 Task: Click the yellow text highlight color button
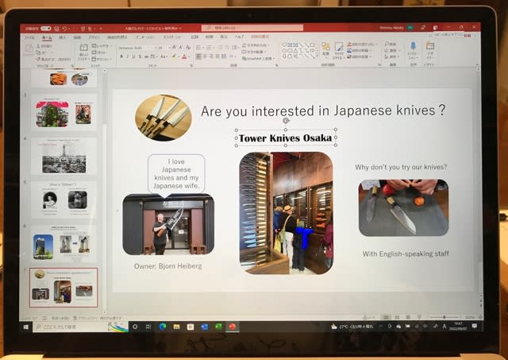[175, 56]
